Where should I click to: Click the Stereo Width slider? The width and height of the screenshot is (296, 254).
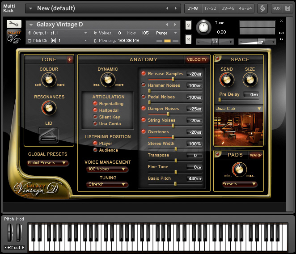click(175, 149)
